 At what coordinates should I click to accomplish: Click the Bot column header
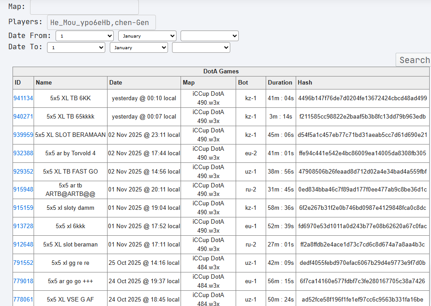251,83
